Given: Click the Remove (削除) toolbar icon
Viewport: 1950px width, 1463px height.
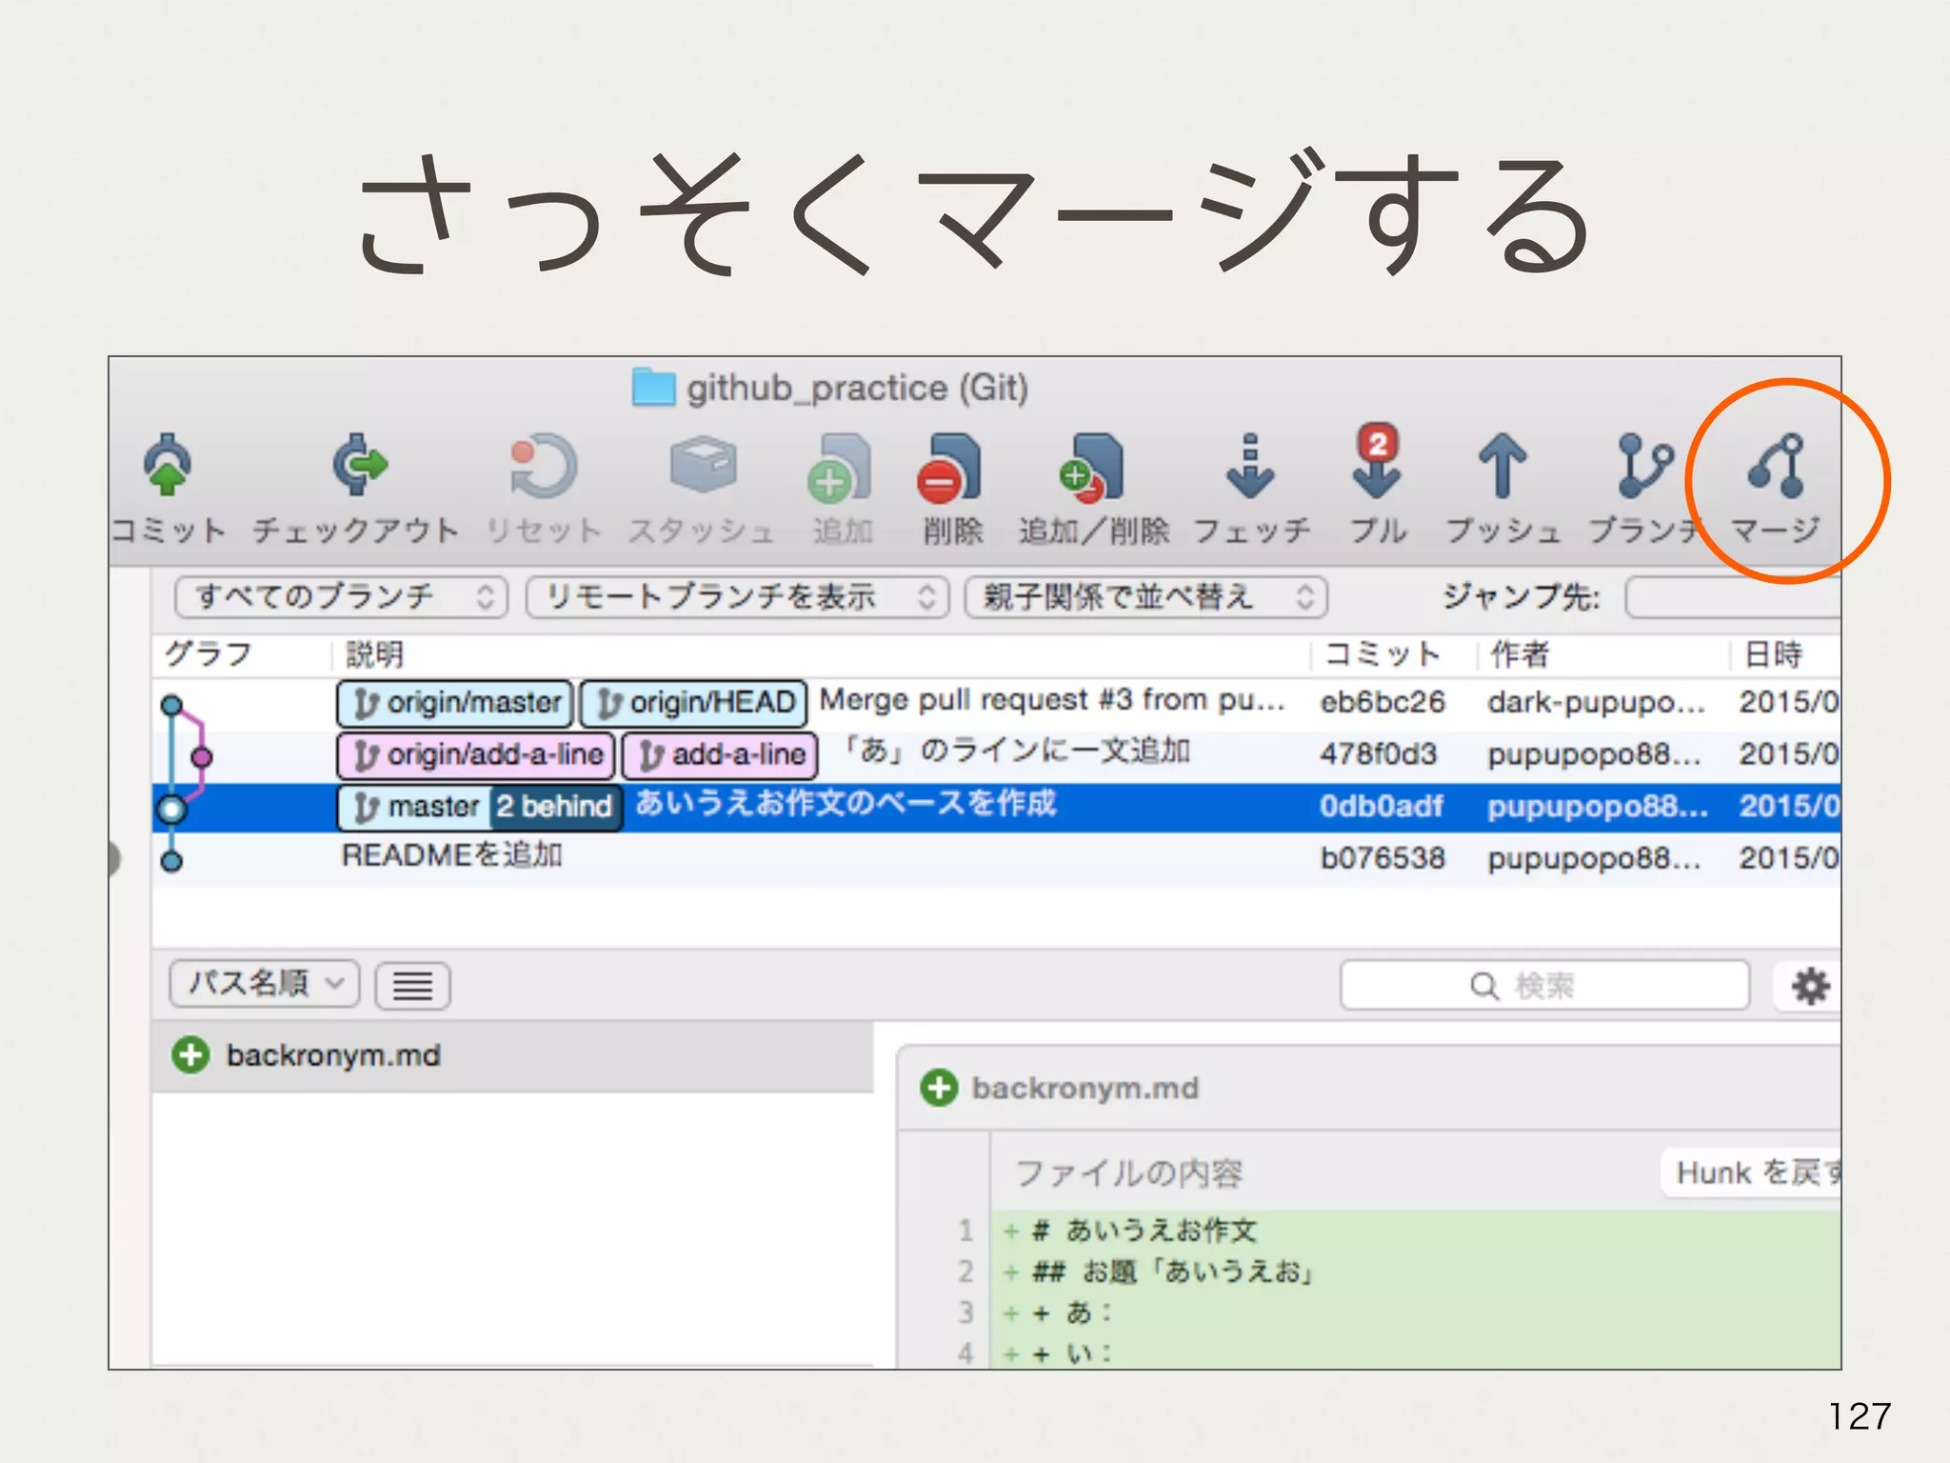Looking at the screenshot, I should 949,469.
